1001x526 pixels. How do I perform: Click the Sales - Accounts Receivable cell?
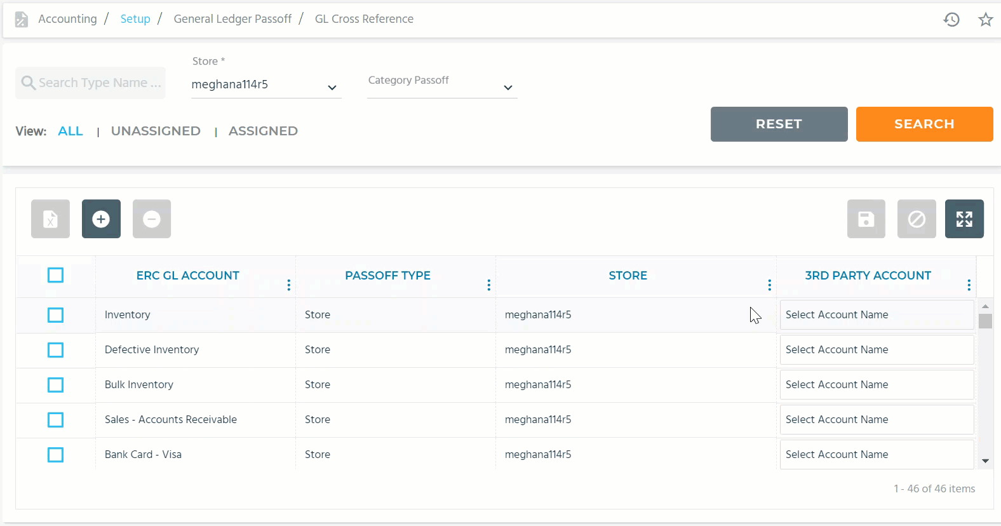point(195,420)
